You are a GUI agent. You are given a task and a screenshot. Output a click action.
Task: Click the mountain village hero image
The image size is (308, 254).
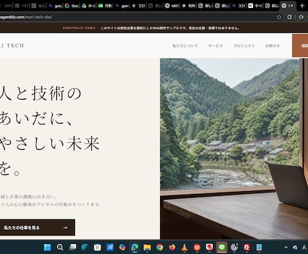234,148
